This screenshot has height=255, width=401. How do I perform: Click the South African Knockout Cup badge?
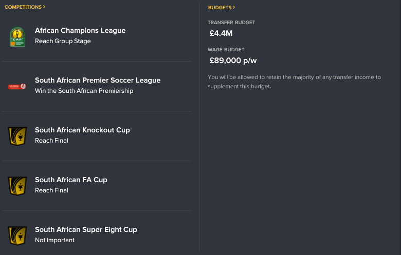pyautogui.click(x=17, y=136)
